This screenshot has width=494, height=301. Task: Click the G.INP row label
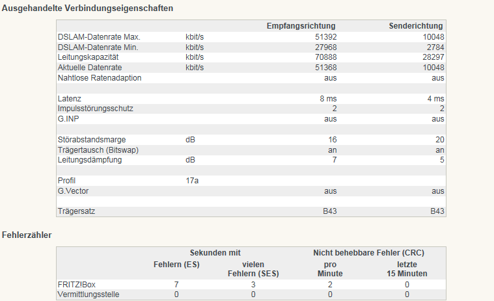[68, 119]
